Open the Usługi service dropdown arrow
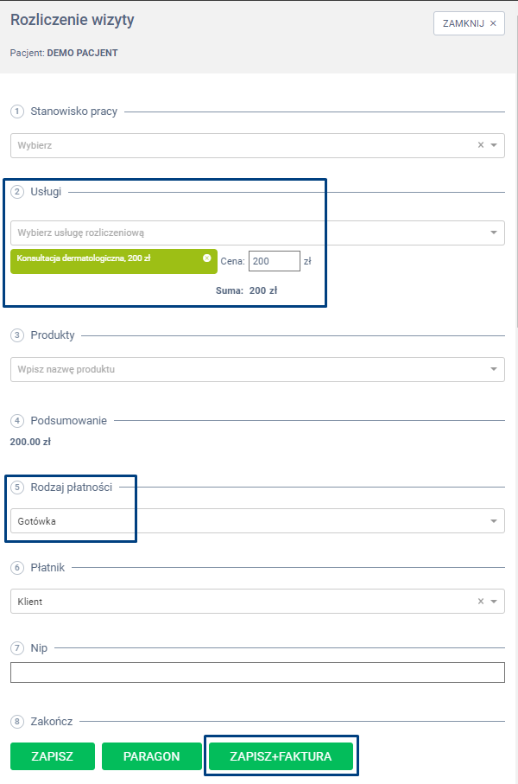518x784 pixels. [494, 233]
